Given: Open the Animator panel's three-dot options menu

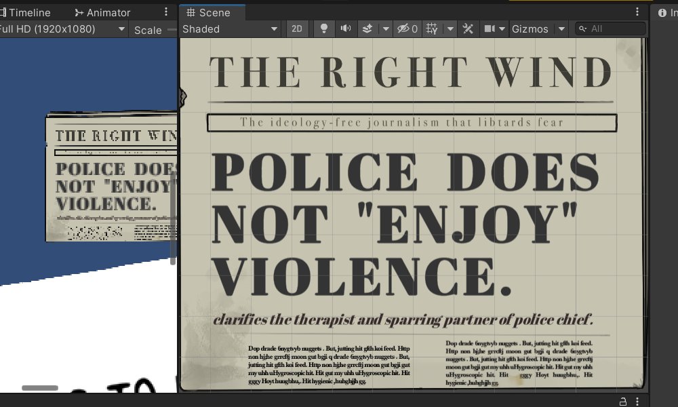Looking at the screenshot, I should point(166,12).
